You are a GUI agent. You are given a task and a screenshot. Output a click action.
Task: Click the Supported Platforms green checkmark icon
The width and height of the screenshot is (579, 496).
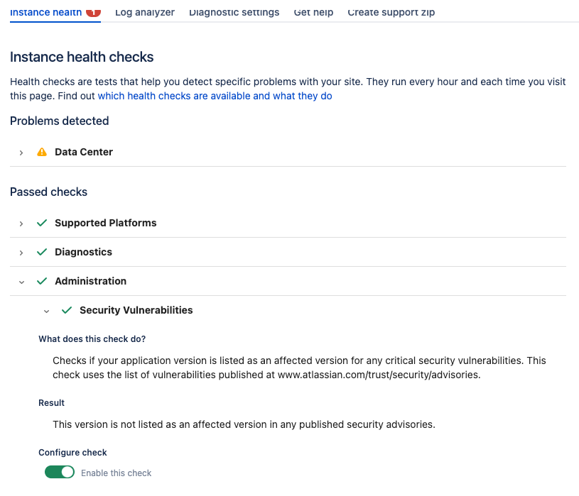pyautogui.click(x=42, y=223)
